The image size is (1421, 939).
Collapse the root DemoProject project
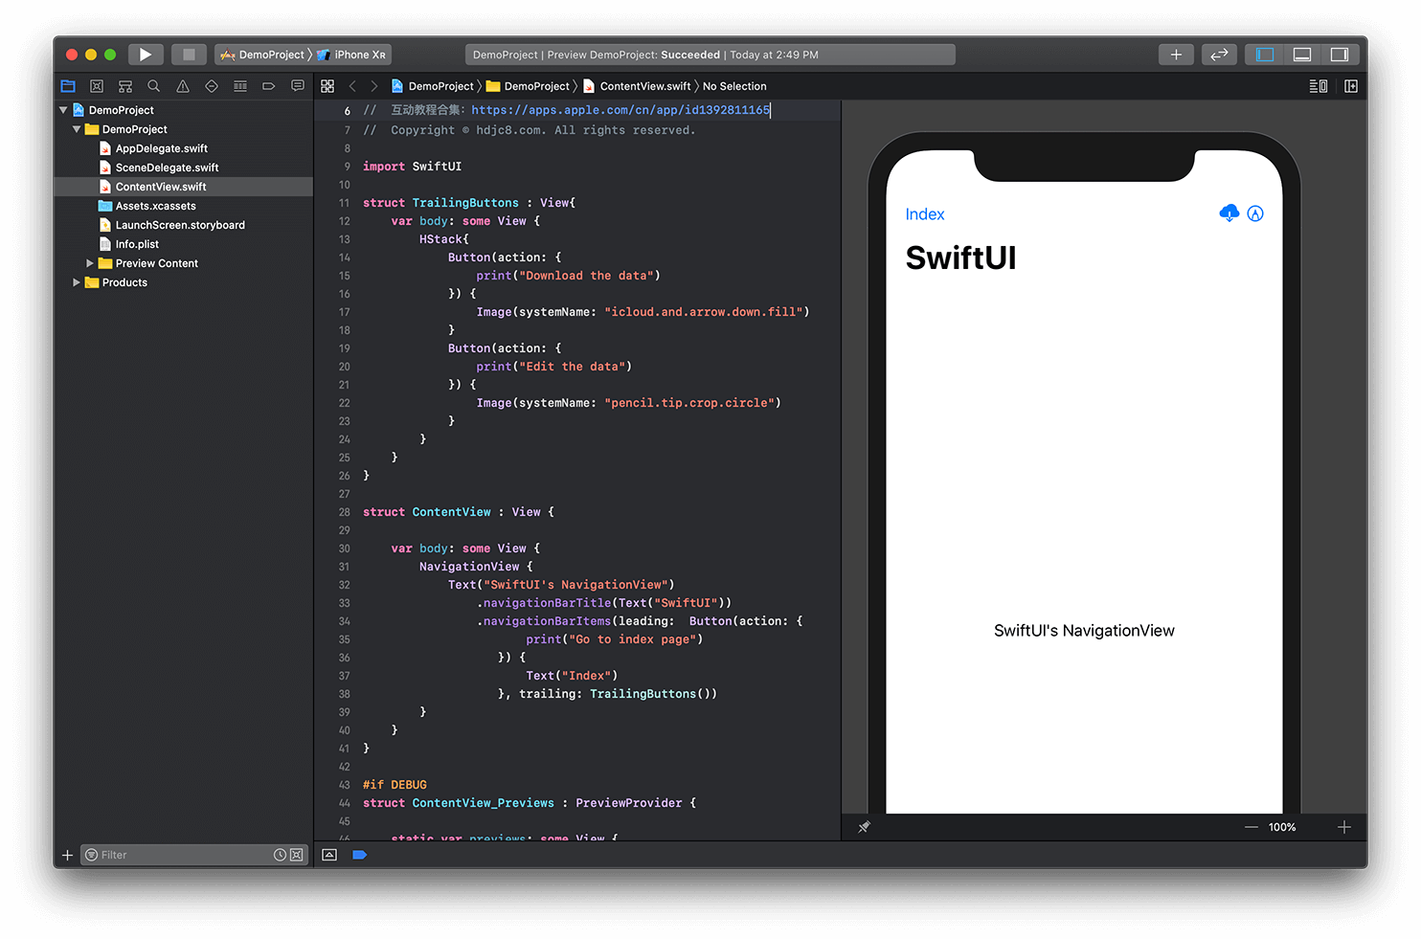click(63, 110)
